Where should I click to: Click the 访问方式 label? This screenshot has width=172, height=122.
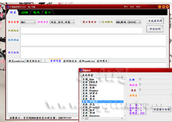(x=43, y=22)
